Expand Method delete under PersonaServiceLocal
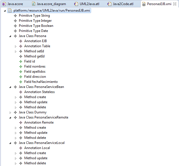 pos(16,163)
